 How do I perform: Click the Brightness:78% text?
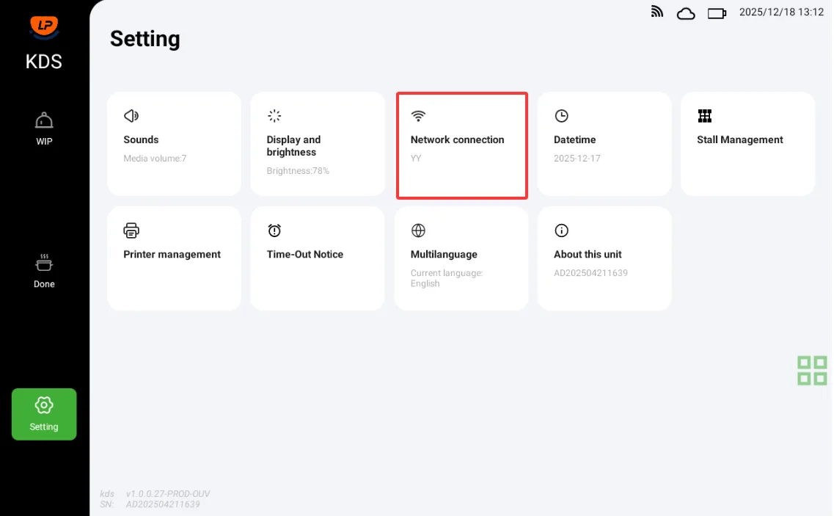[x=298, y=171]
